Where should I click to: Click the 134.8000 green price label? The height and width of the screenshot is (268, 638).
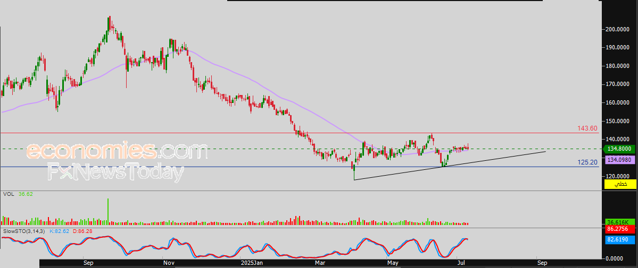point(620,149)
